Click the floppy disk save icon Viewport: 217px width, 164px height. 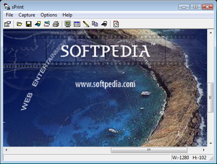(x=29, y=24)
